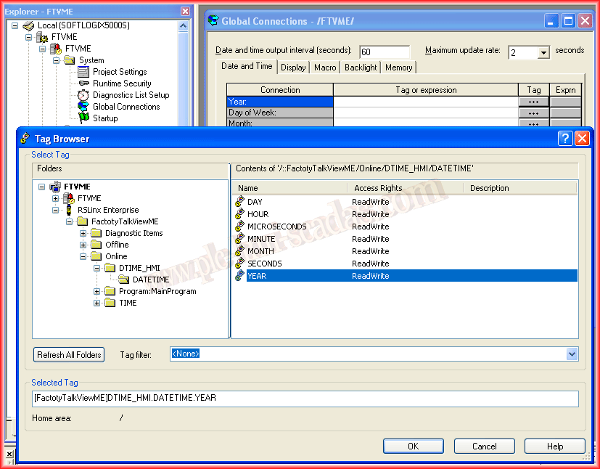This screenshot has width=600, height=469.
Task: Select the Startup flag icon
Action: [83, 118]
